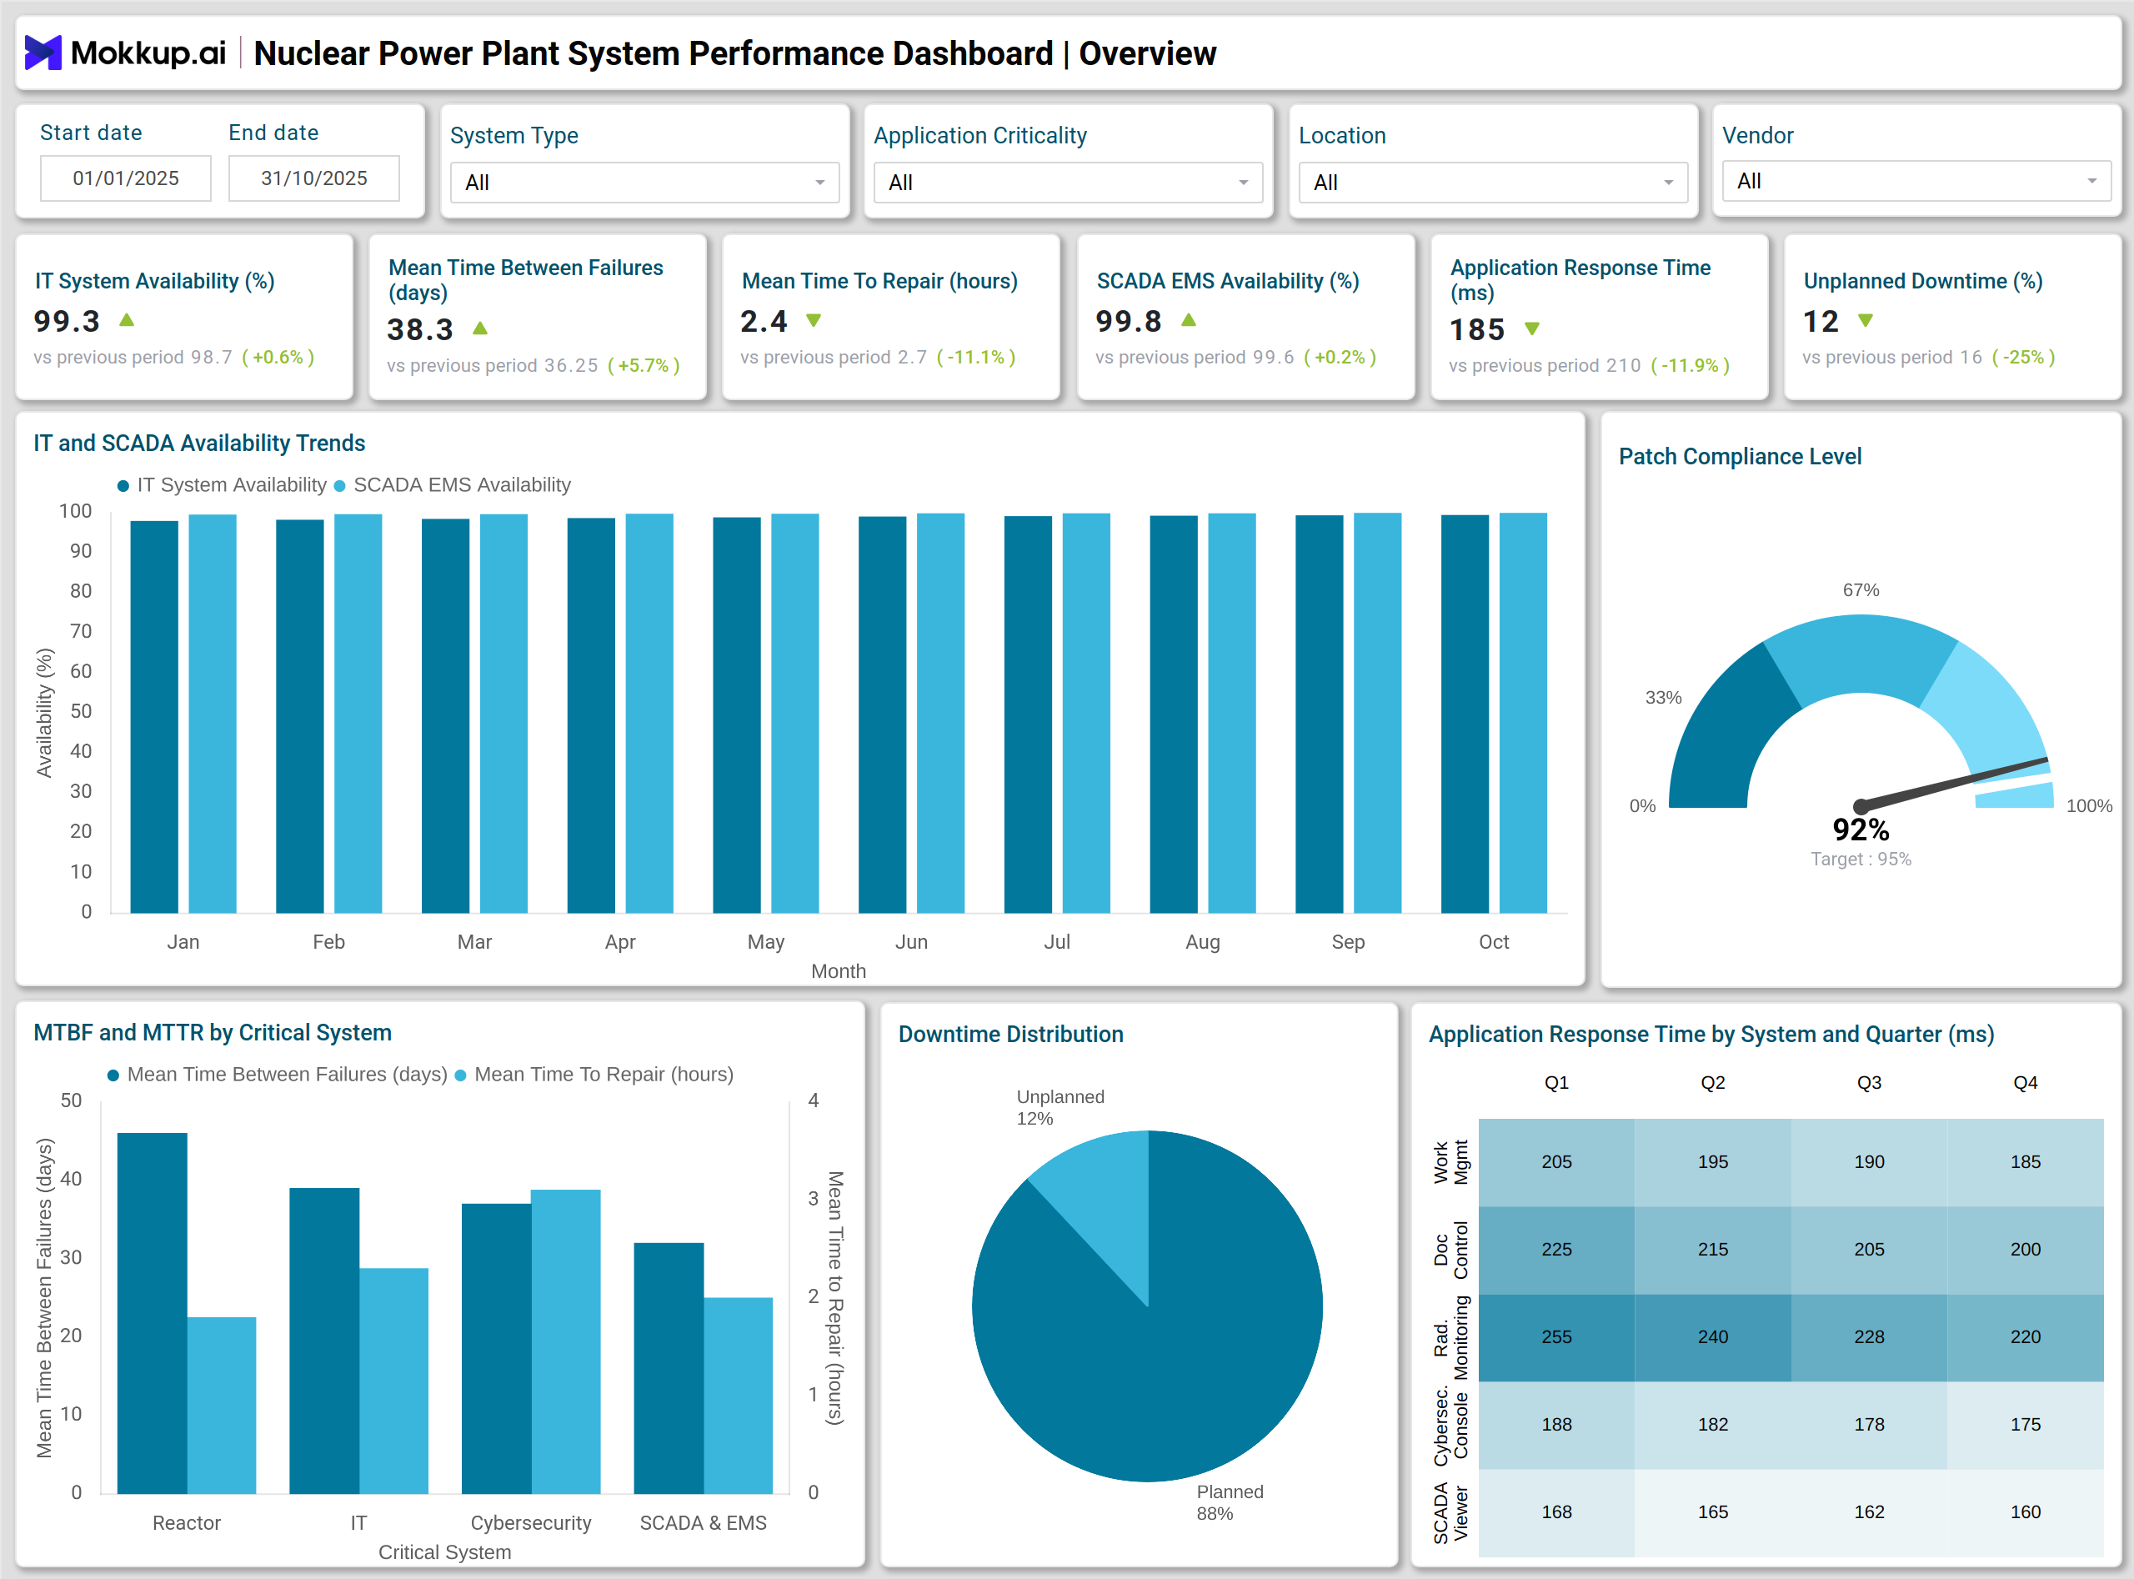Click the 160 cell for SCADA Viewer Q4

(x=2026, y=1512)
